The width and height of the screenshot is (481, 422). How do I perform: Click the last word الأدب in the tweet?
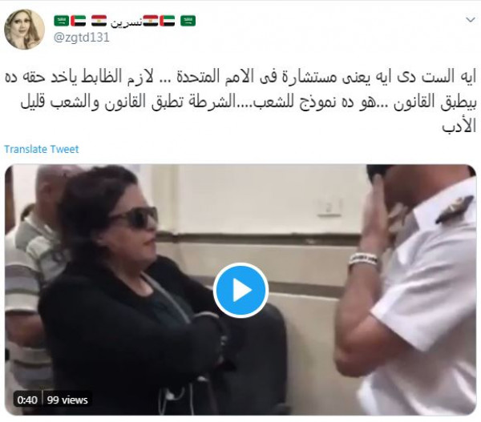click(459, 126)
